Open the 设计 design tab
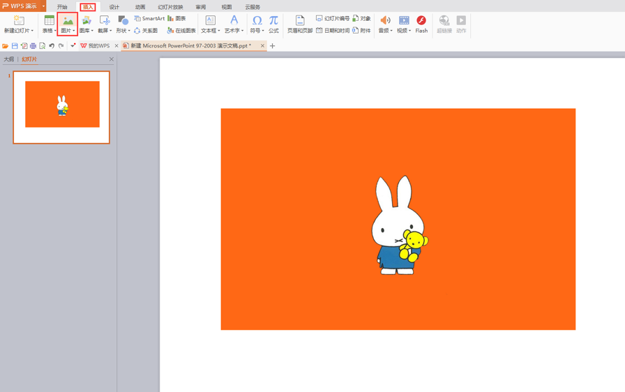 click(x=114, y=7)
